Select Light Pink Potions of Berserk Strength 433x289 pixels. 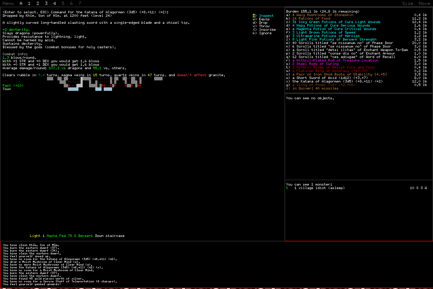(356, 39)
